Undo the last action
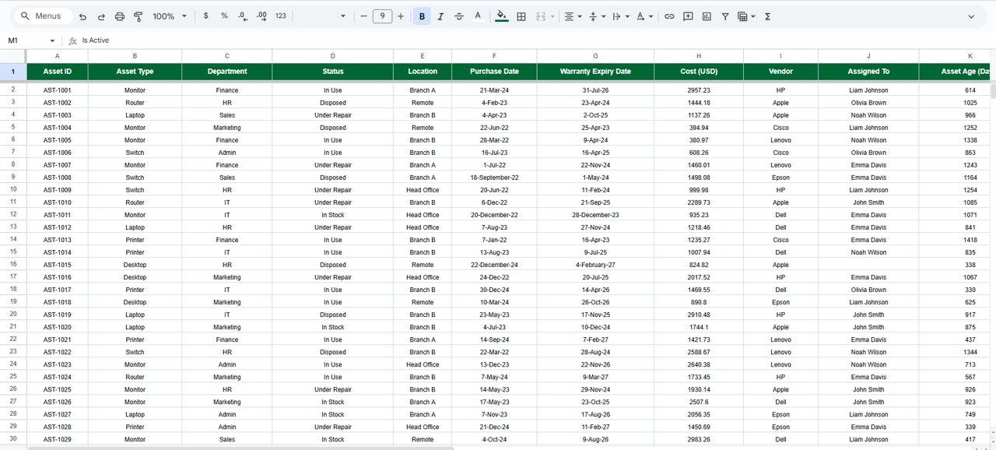 point(82,16)
